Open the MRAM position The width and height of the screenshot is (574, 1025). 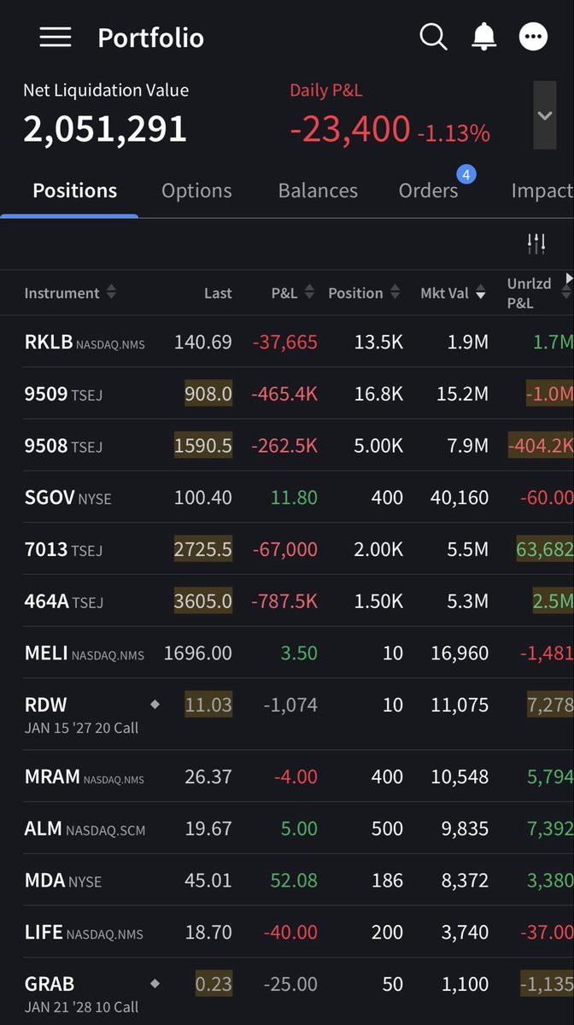point(287,776)
